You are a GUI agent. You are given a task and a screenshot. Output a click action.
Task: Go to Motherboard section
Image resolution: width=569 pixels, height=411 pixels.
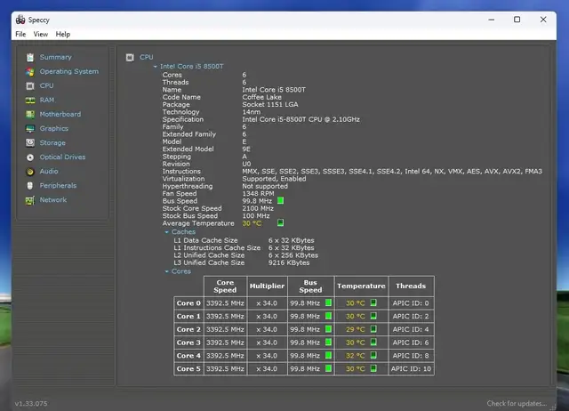[60, 115]
